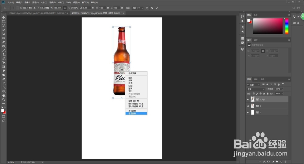Screen dimensions: 304x164
Task: Switch to warp mode icon in options bar
Action: (x=147, y=8)
